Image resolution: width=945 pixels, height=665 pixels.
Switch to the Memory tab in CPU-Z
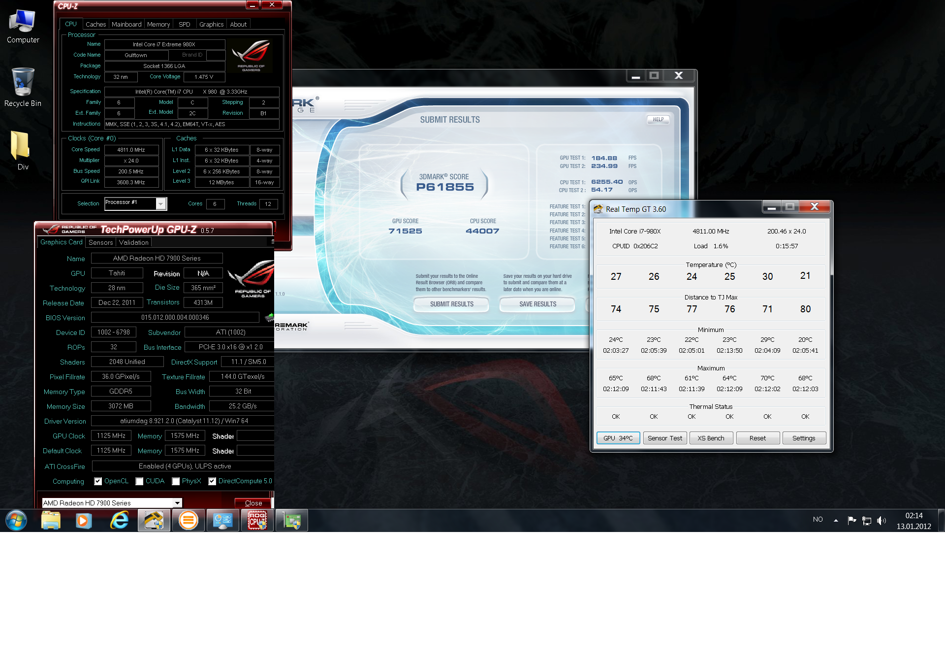tap(158, 24)
